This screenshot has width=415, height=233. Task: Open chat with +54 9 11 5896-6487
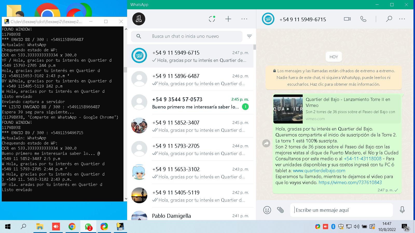tap(190, 79)
